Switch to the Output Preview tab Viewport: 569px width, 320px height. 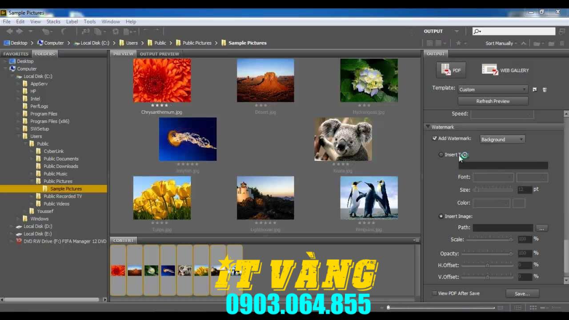159,54
